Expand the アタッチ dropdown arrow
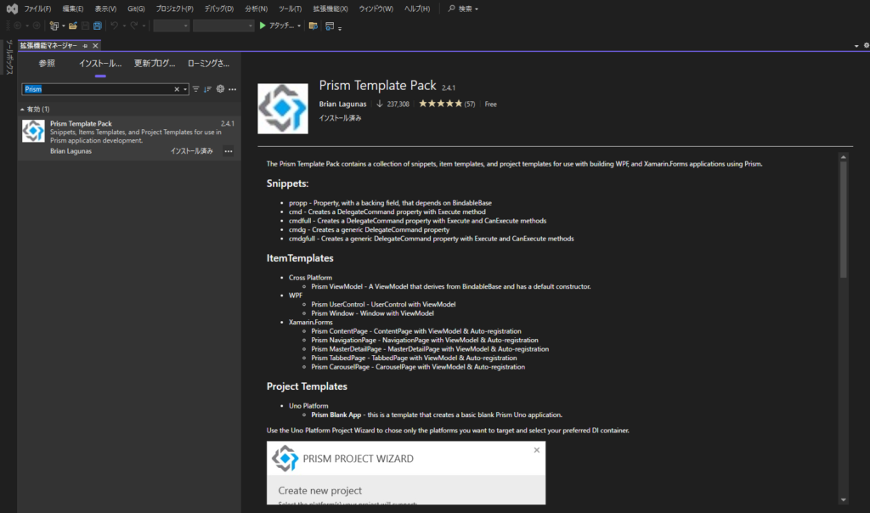This screenshot has width=870, height=513. [299, 26]
